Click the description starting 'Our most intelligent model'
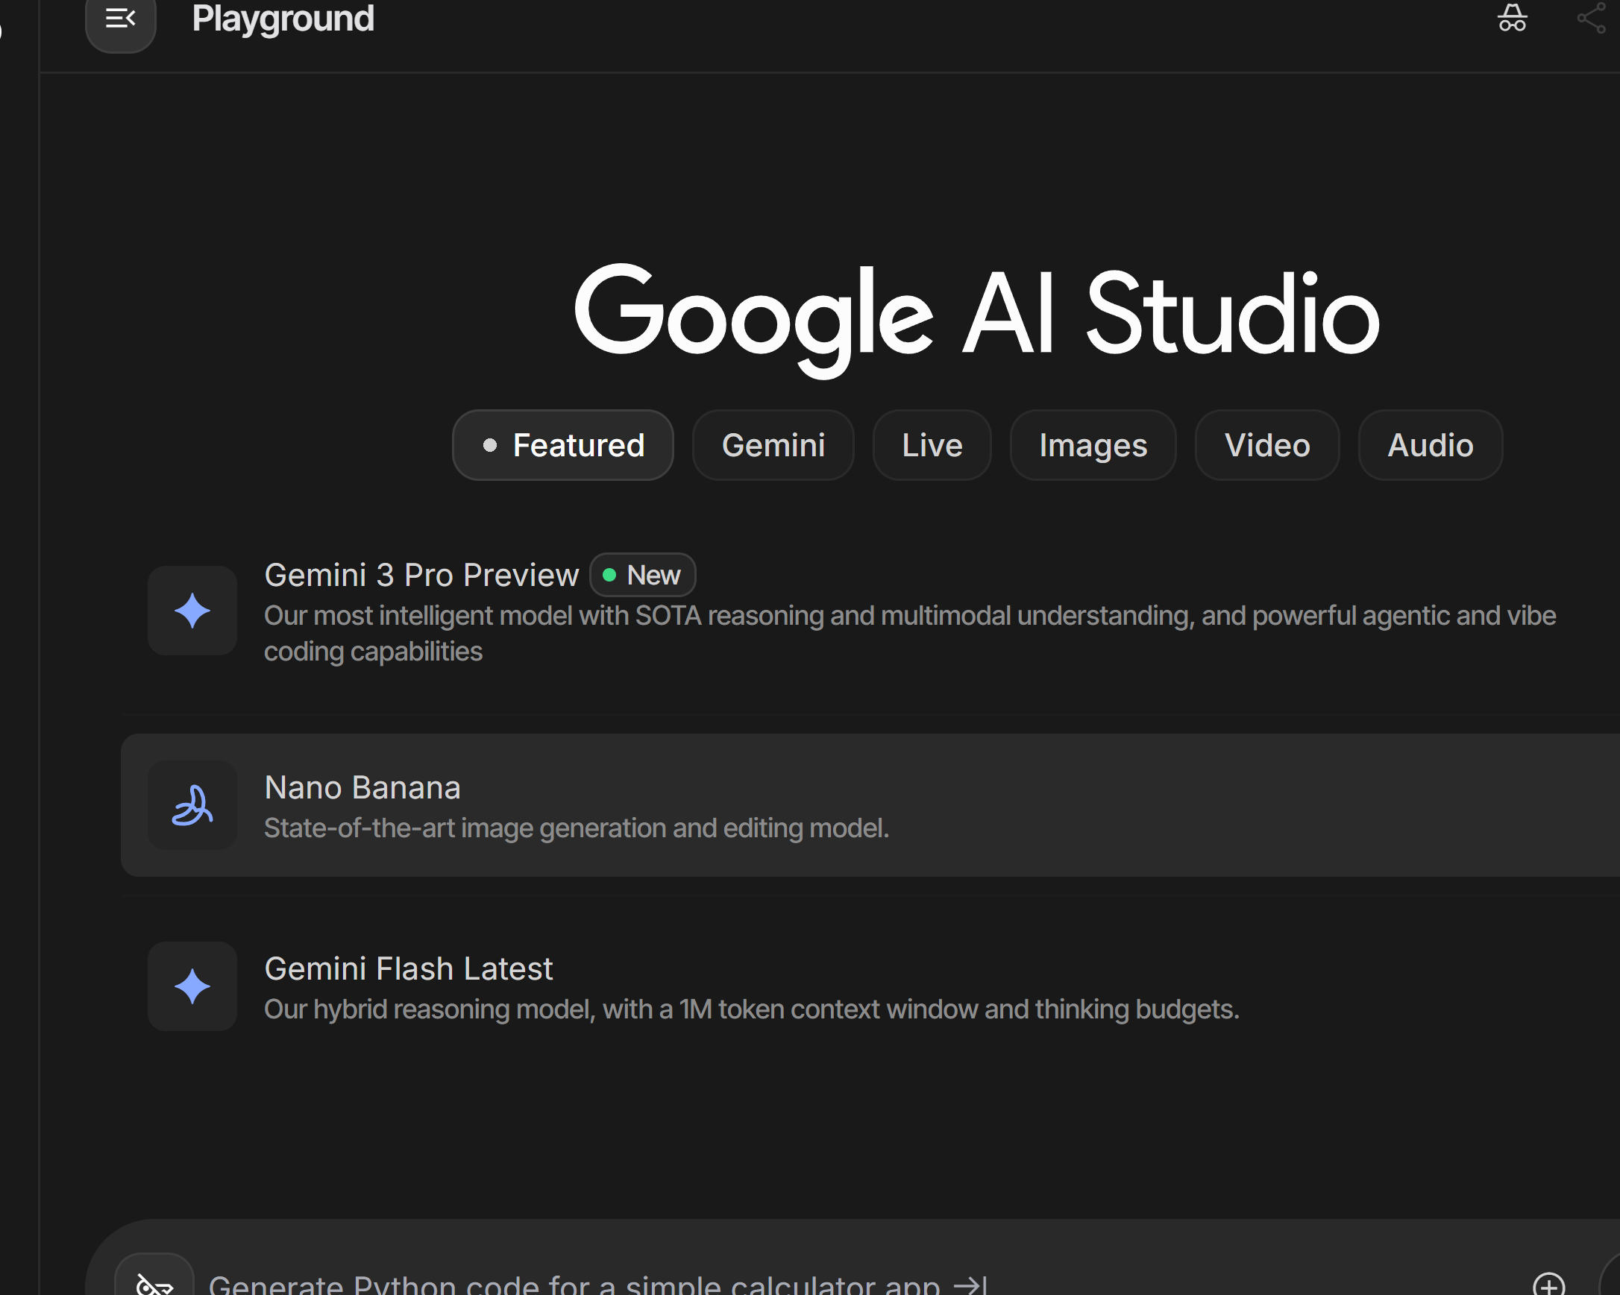This screenshot has width=1620, height=1295. pos(910,633)
